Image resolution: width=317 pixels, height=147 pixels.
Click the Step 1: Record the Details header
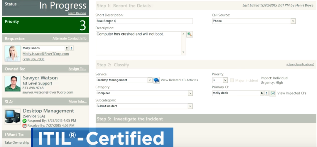206,6
